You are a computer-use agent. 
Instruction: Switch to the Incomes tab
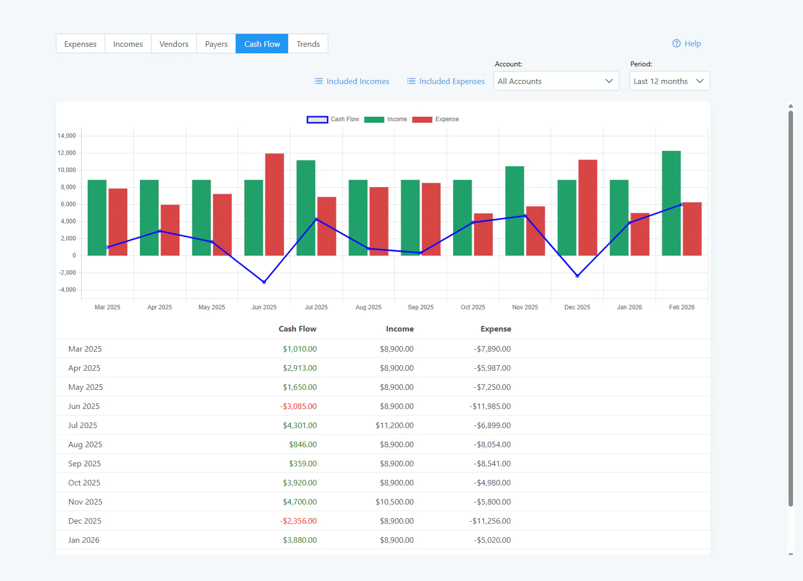click(128, 44)
